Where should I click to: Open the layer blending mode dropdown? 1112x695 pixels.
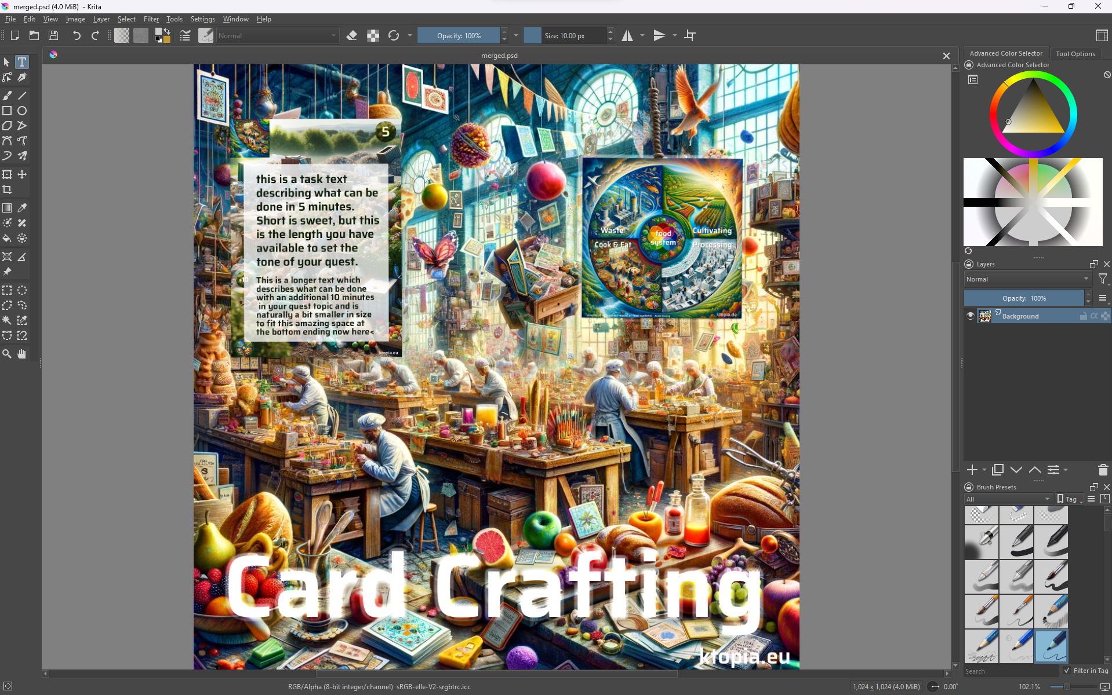pyautogui.click(x=1027, y=279)
